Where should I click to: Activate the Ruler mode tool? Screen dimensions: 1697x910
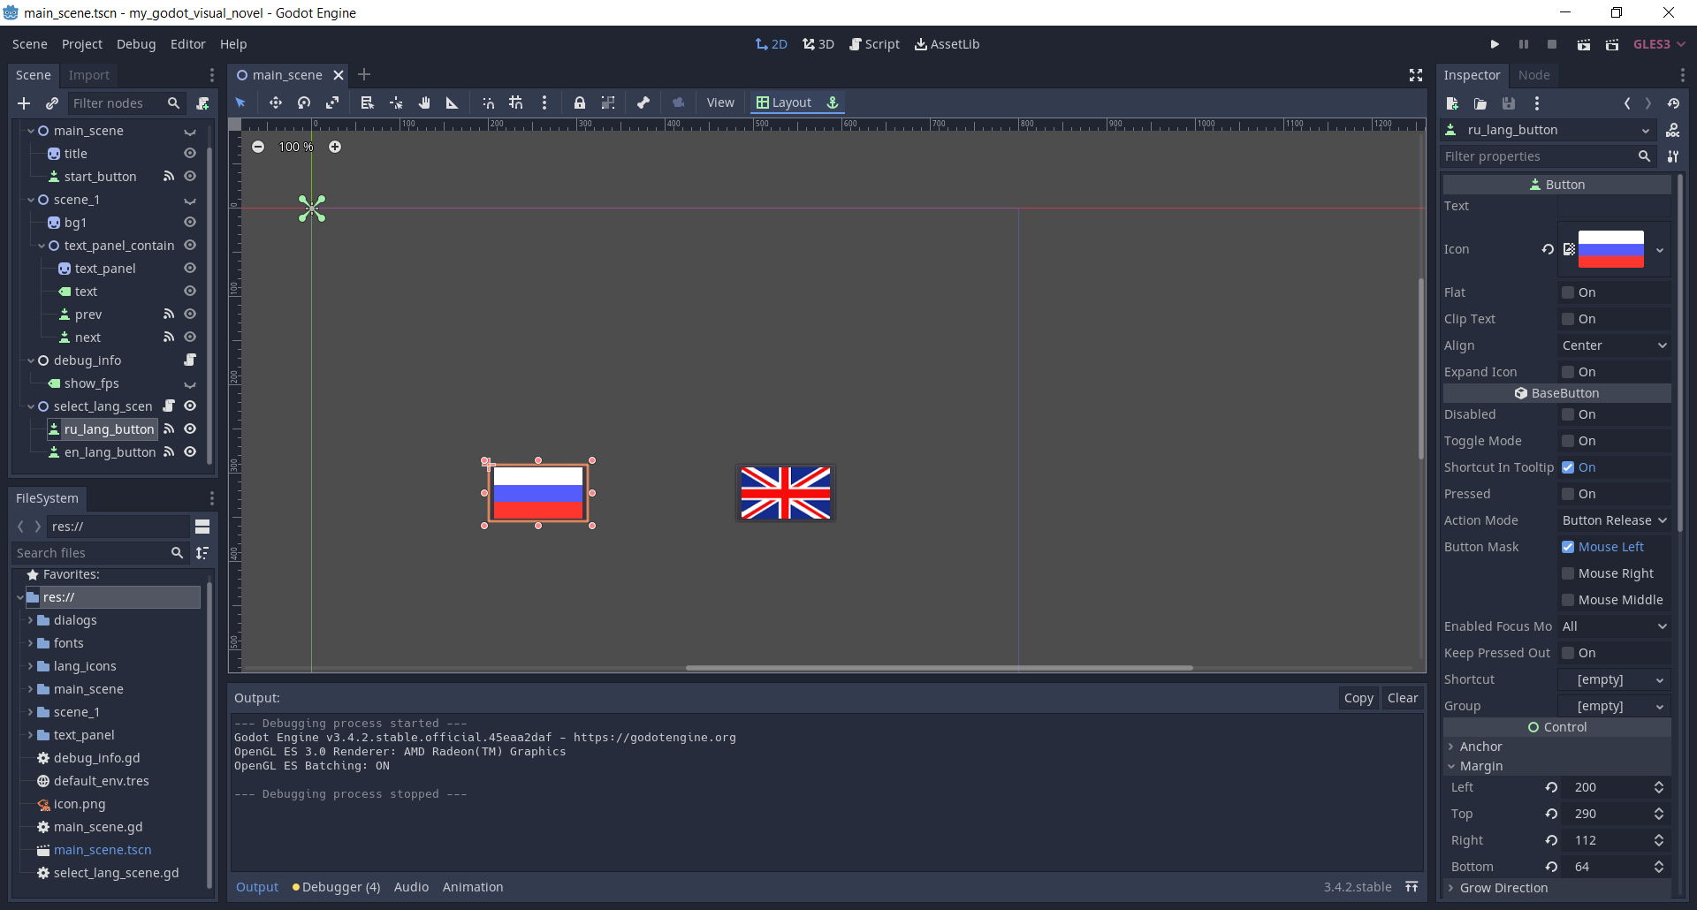(x=453, y=102)
